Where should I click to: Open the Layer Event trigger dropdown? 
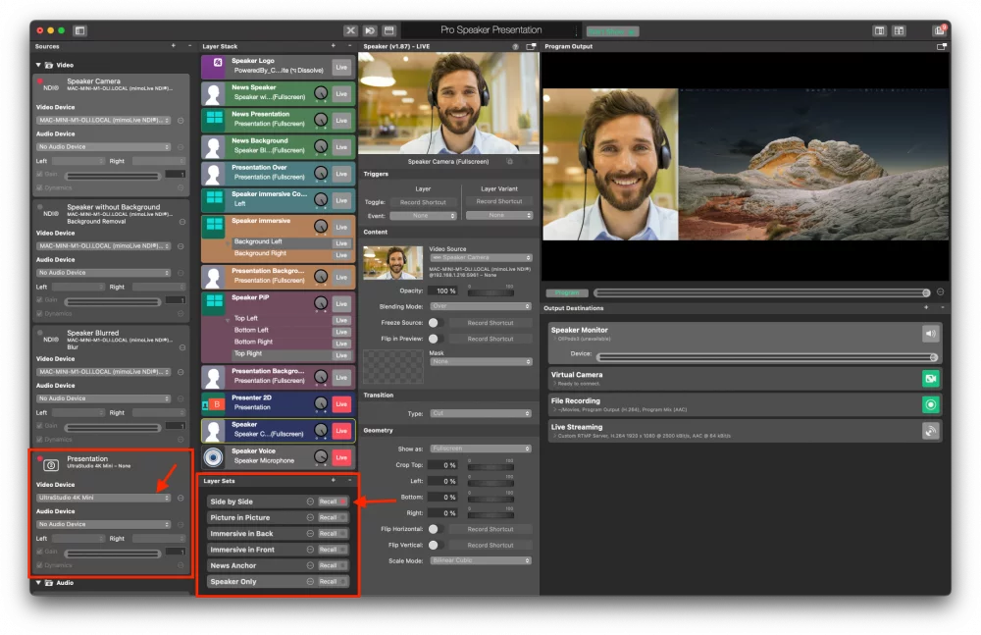[423, 215]
